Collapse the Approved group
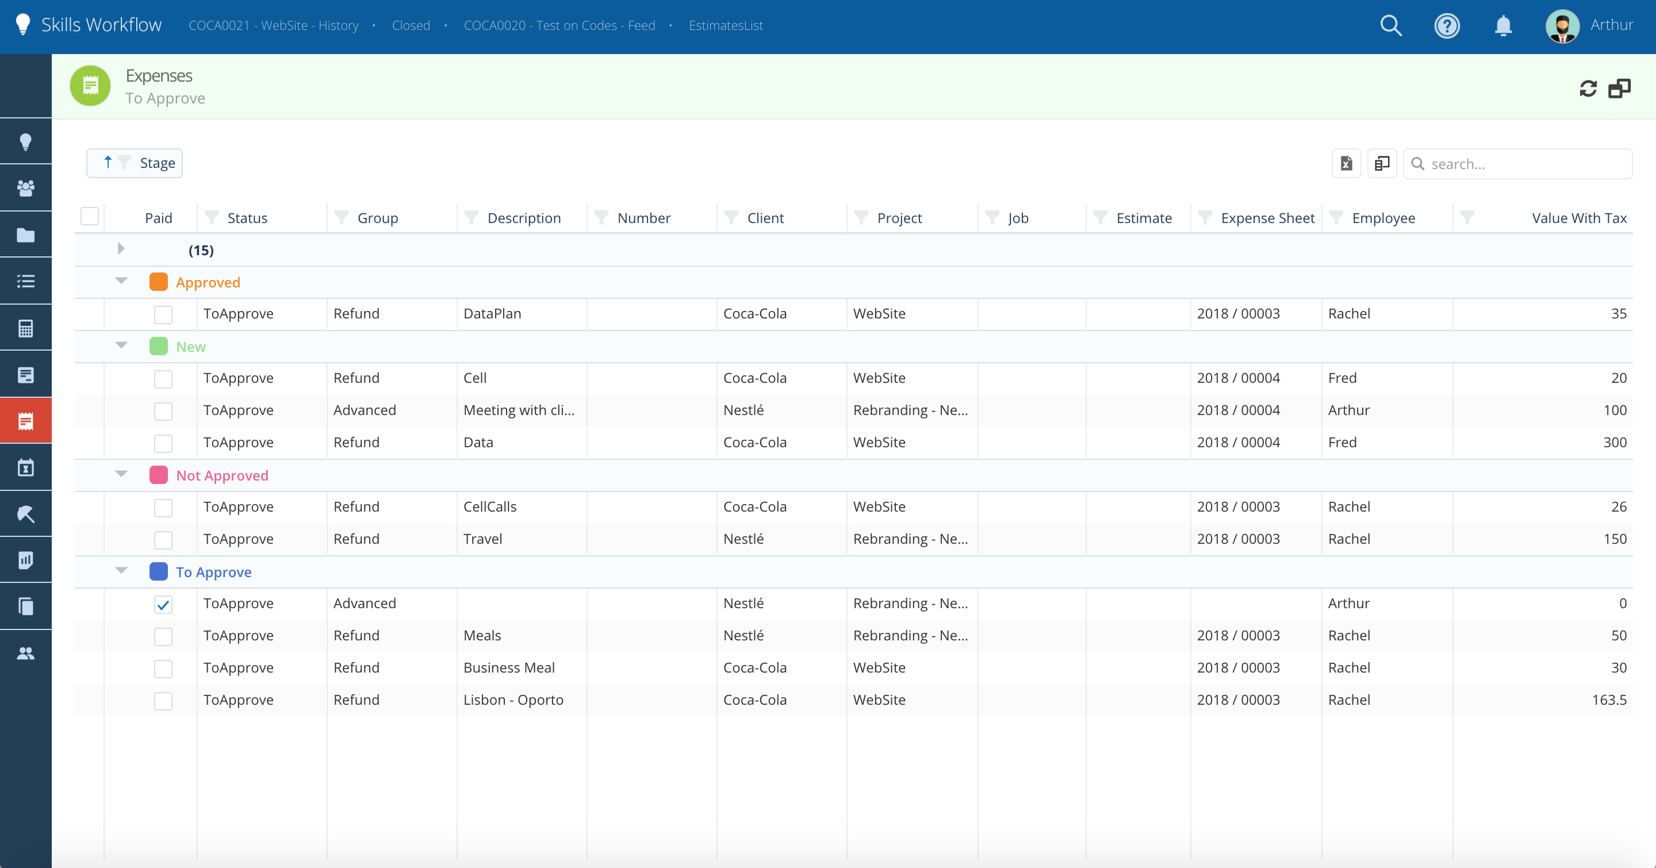 click(121, 281)
